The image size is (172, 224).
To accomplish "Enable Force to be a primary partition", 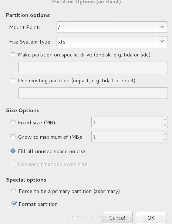I will [x=14, y=191].
